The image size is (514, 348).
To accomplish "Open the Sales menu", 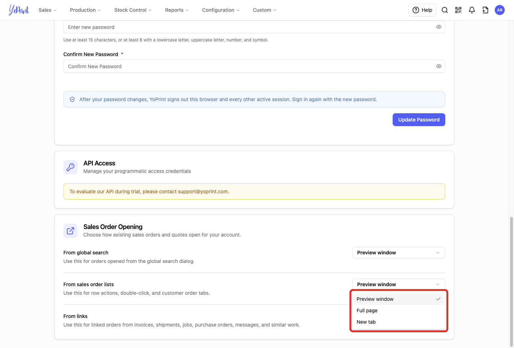I will pyautogui.click(x=47, y=10).
